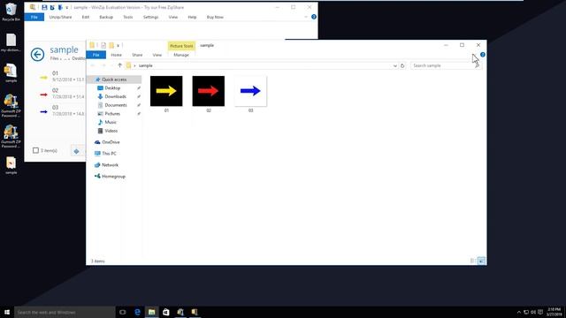
Task: Click the Properties icon in Explorer title bar
Action: (x=103, y=45)
